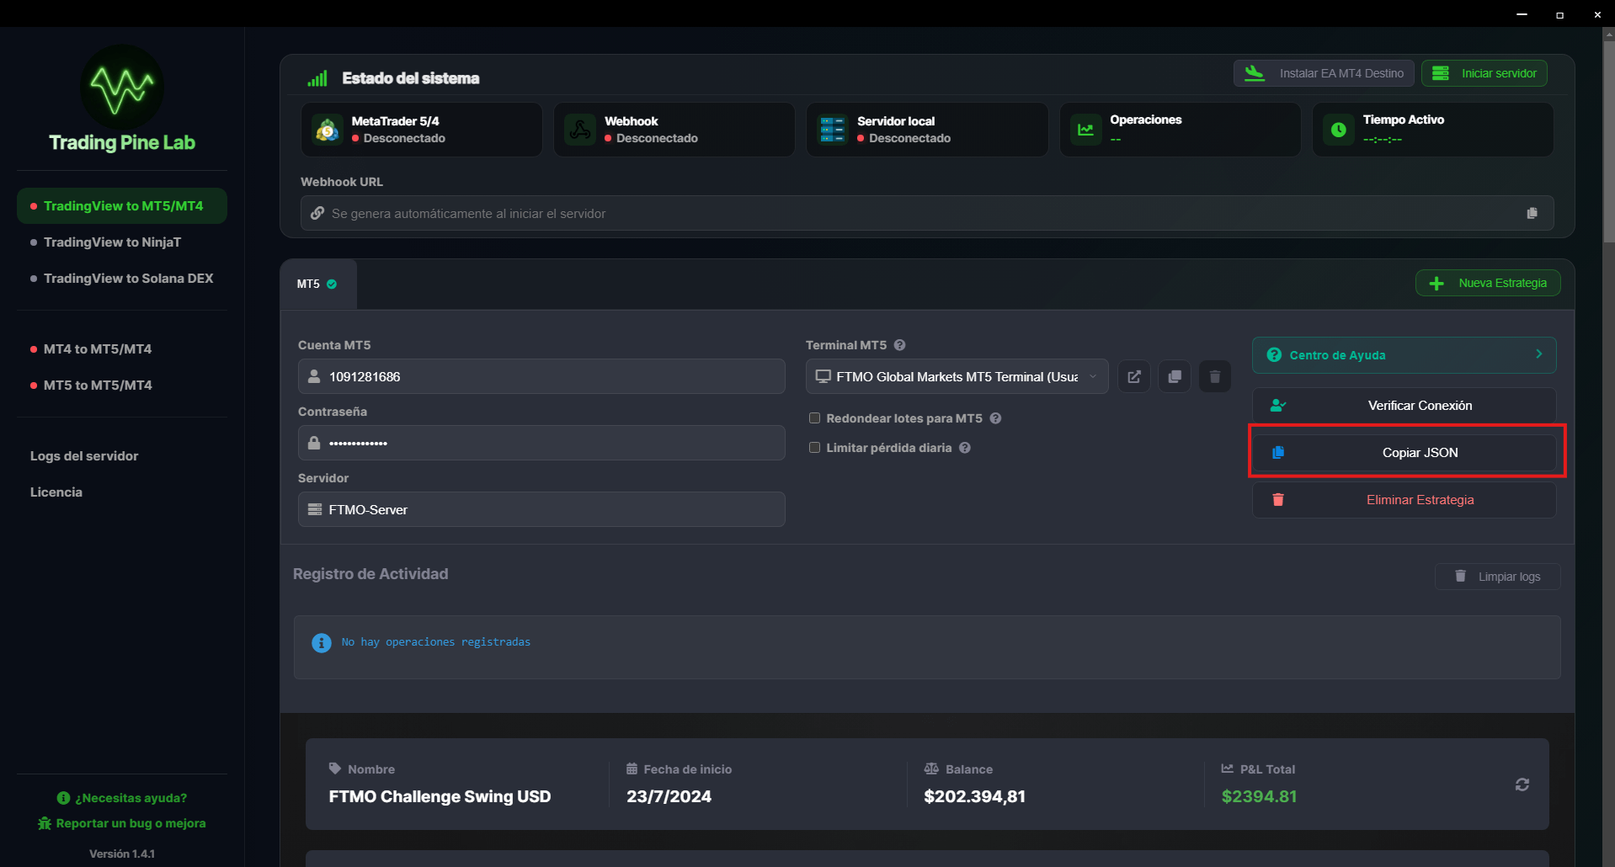Expand Centro de Ayuda via its chevron
Viewport: 1615px width, 867px height.
pos(1538,354)
